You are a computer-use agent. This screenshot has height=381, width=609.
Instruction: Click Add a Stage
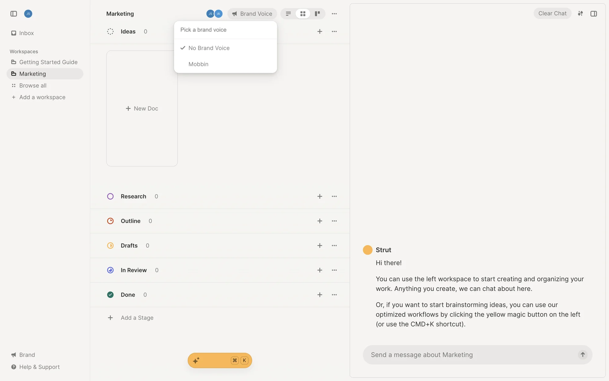[137, 318]
